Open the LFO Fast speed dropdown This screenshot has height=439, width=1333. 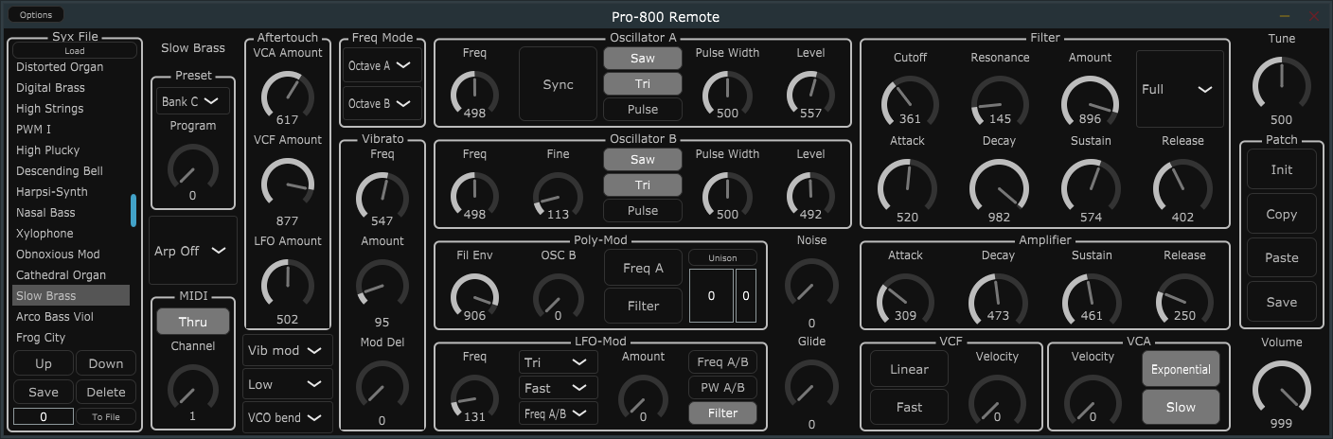[558, 388]
